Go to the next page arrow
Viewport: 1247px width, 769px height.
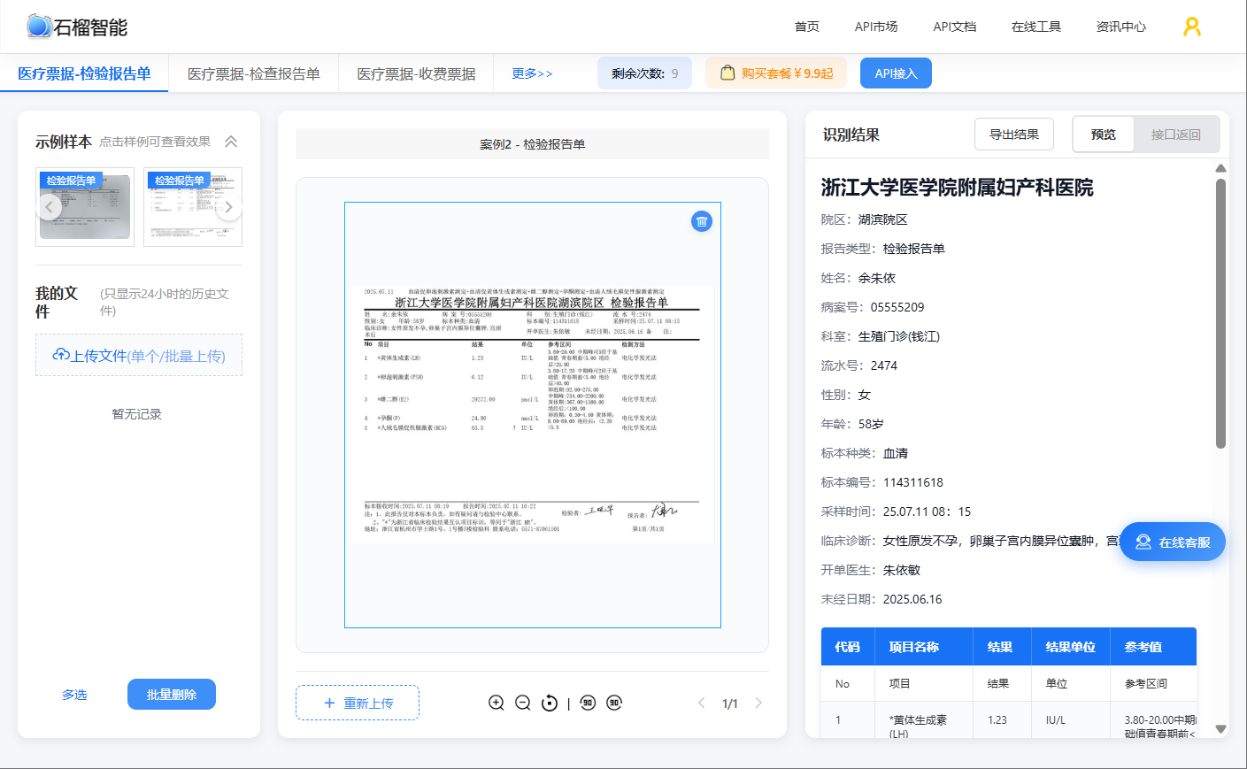[x=758, y=703]
